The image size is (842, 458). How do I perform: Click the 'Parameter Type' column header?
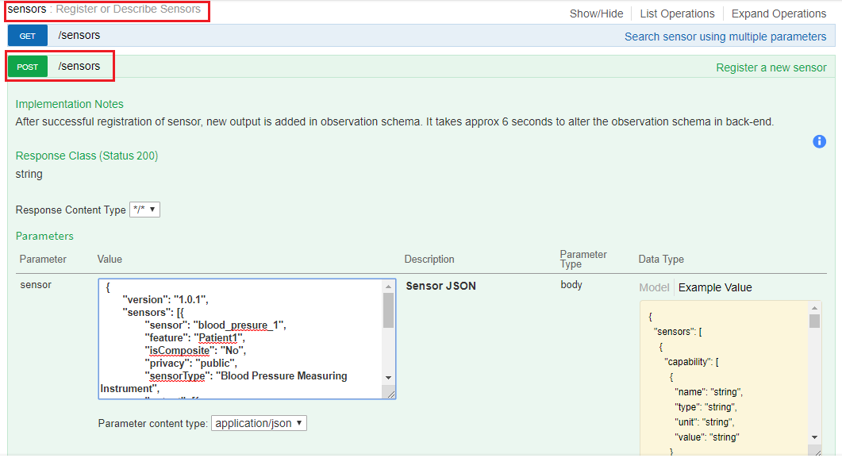pyautogui.click(x=583, y=259)
